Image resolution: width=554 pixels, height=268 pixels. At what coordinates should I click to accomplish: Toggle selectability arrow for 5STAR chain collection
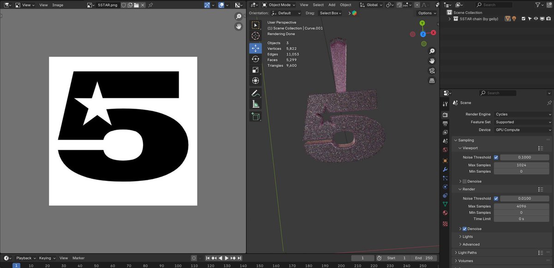click(x=530, y=19)
